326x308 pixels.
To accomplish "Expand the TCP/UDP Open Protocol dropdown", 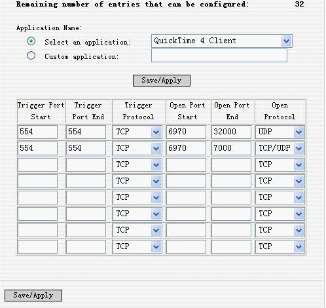I will (x=280, y=148).
